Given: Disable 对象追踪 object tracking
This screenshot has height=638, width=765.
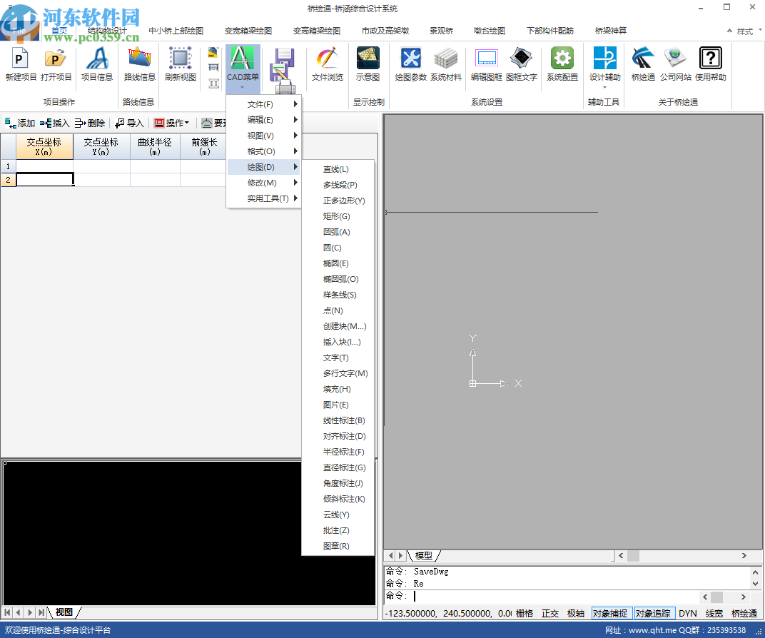Looking at the screenshot, I should pyautogui.click(x=653, y=614).
